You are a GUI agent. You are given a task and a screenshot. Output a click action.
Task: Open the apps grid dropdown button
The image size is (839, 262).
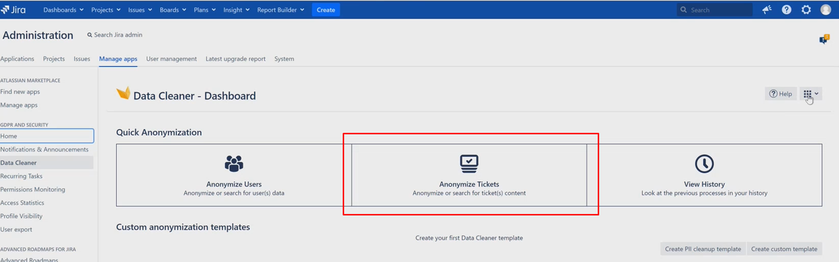click(x=811, y=94)
